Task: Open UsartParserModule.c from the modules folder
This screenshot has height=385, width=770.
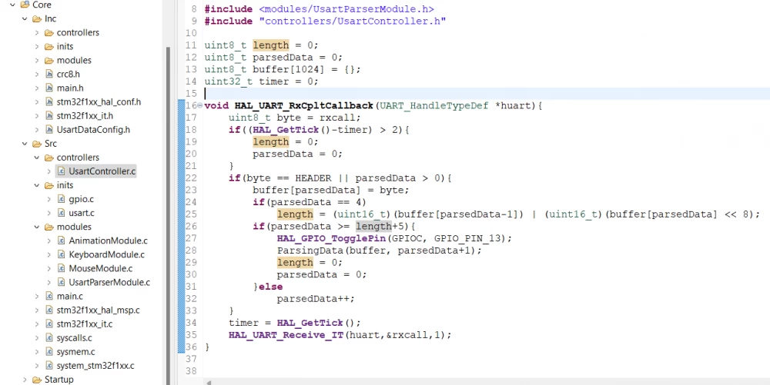Action: click(x=109, y=282)
